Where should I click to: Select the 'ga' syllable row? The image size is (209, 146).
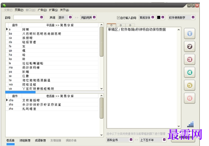point(52,51)
